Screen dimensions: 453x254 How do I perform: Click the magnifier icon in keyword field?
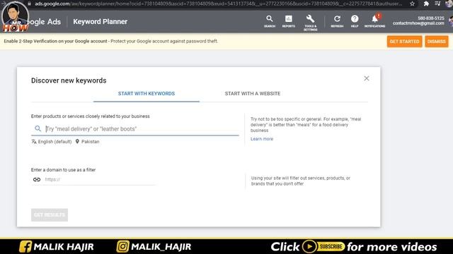pyautogui.click(x=38, y=128)
